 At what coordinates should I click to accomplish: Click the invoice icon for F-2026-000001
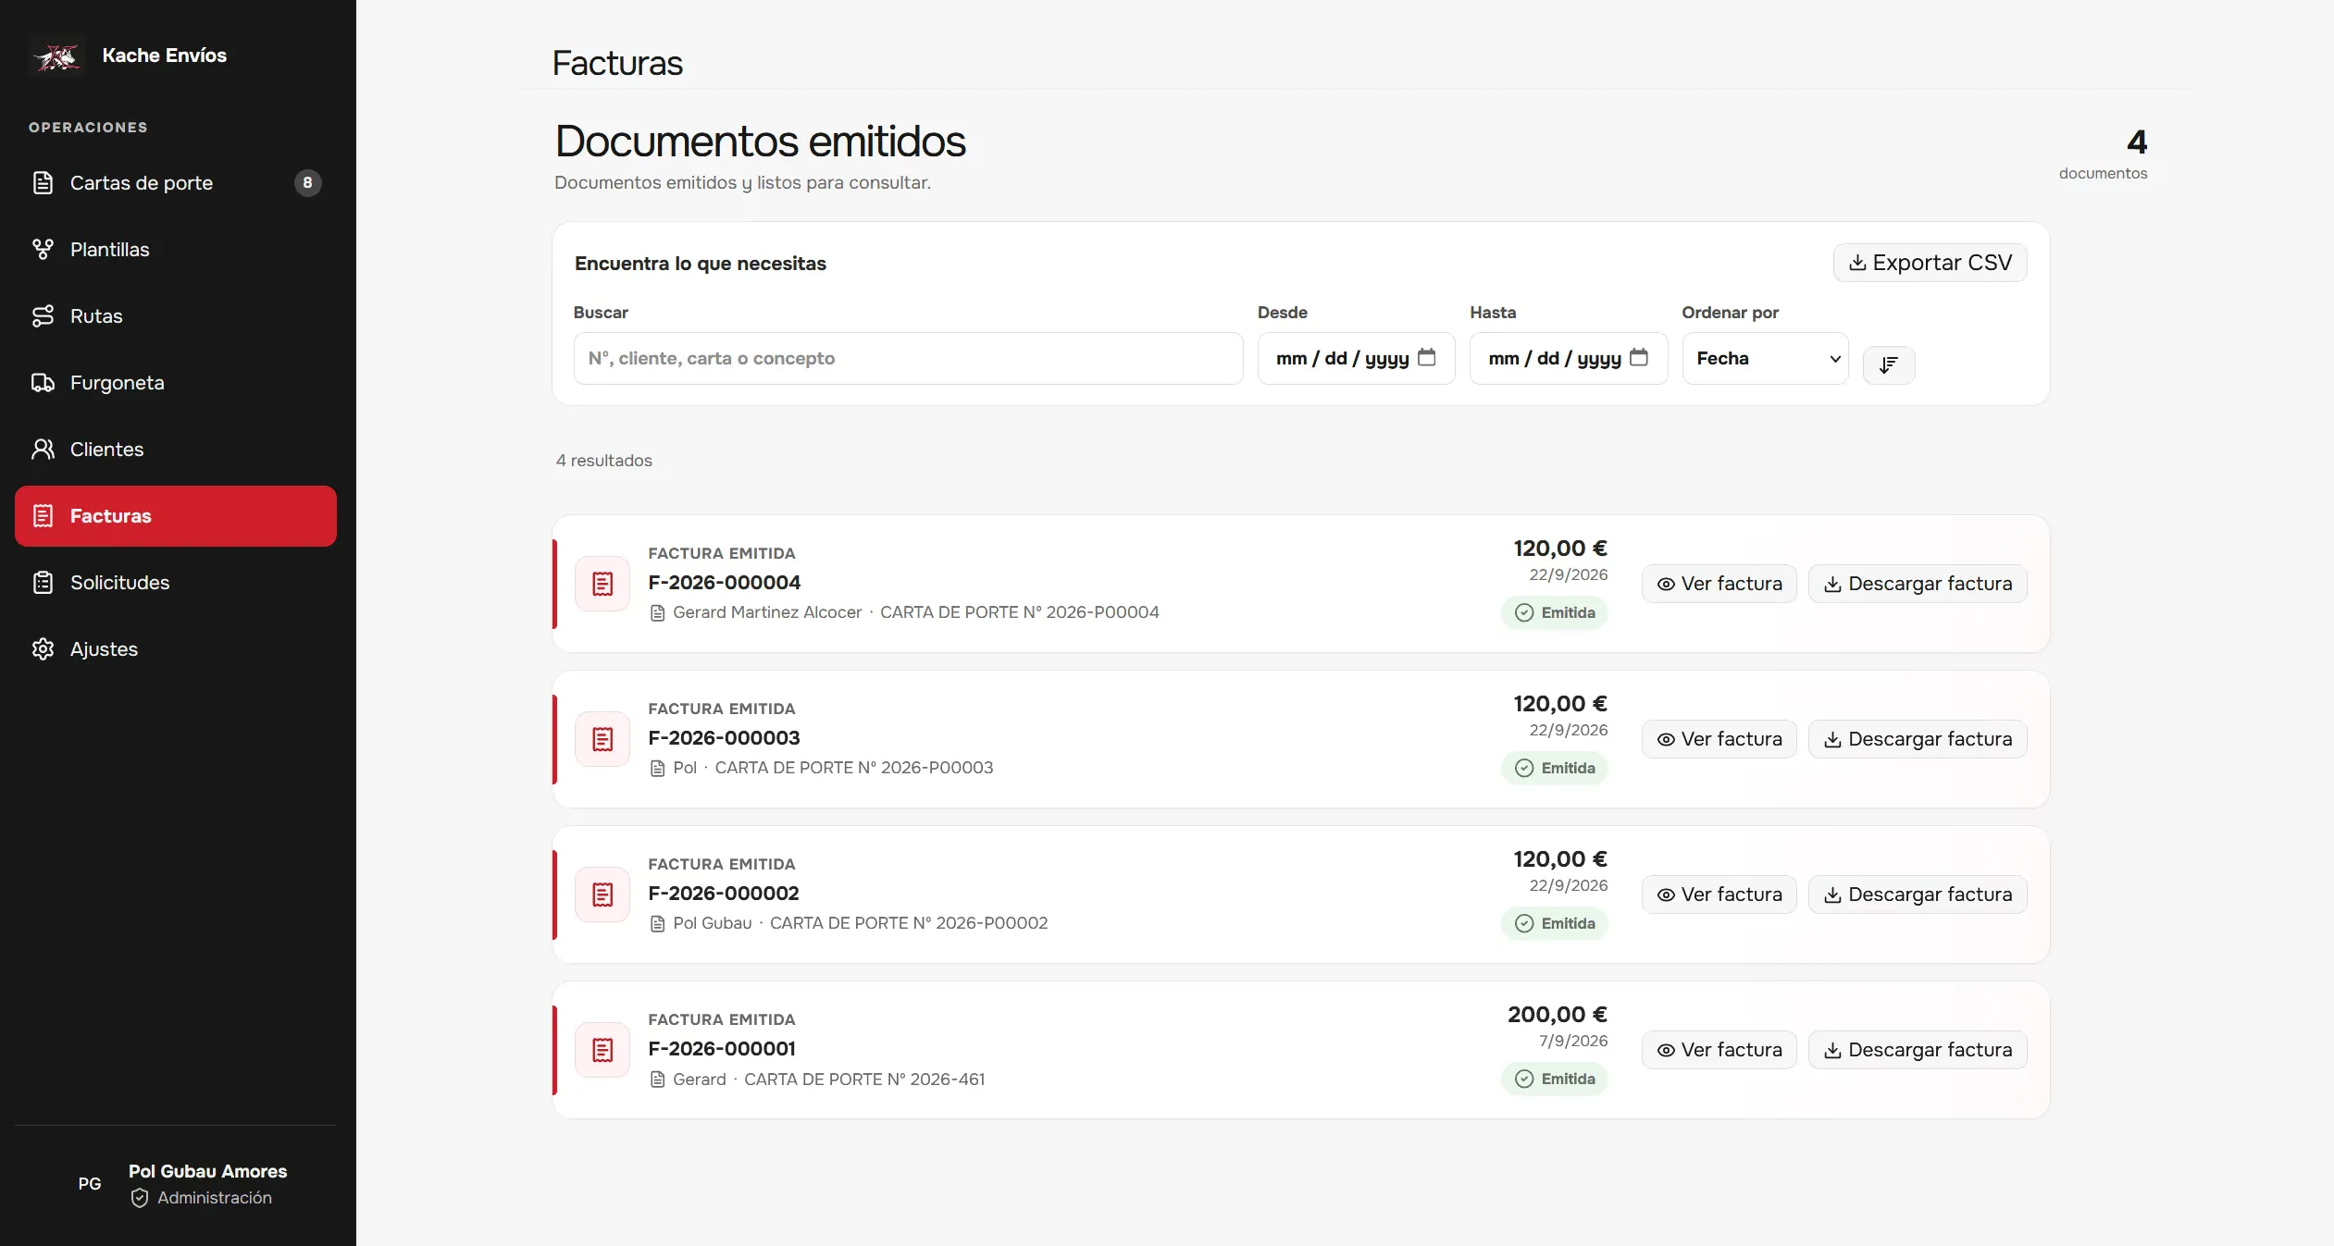[x=602, y=1050]
